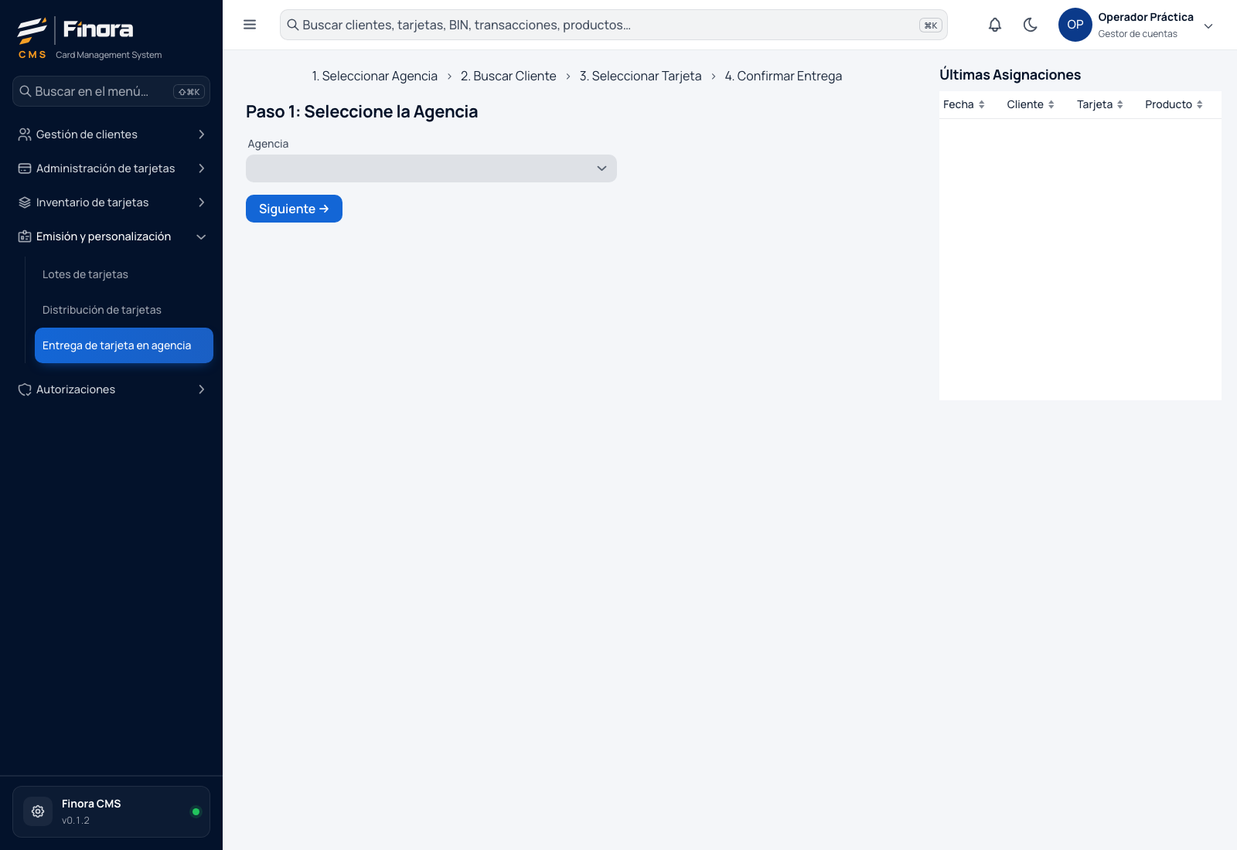
Task: Select Entrega de tarjeta en agencia
Action: pos(124,345)
